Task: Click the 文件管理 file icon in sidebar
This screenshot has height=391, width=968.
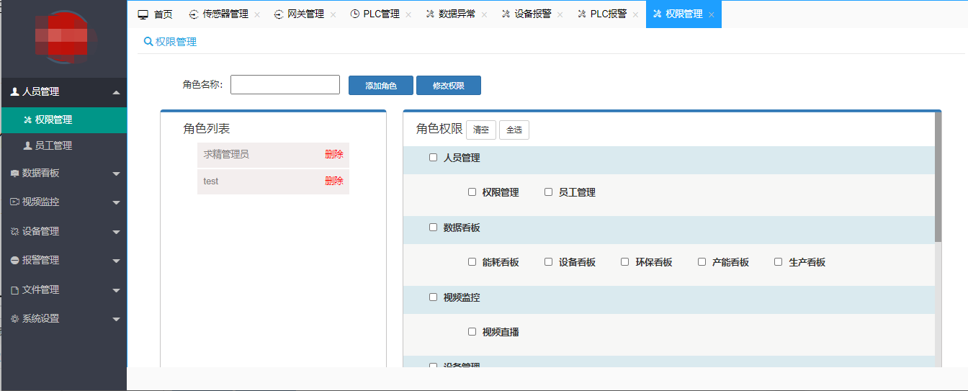Action: coord(14,290)
